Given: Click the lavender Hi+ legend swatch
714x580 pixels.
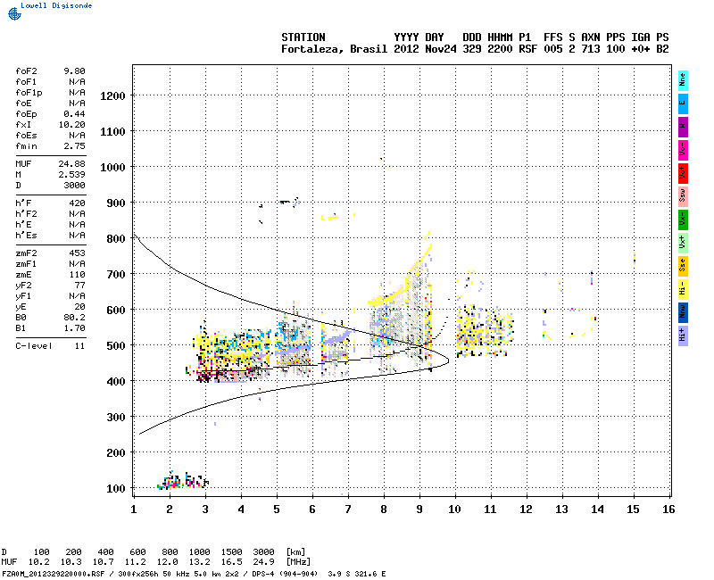Looking at the screenshot, I should tap(683, 336).
